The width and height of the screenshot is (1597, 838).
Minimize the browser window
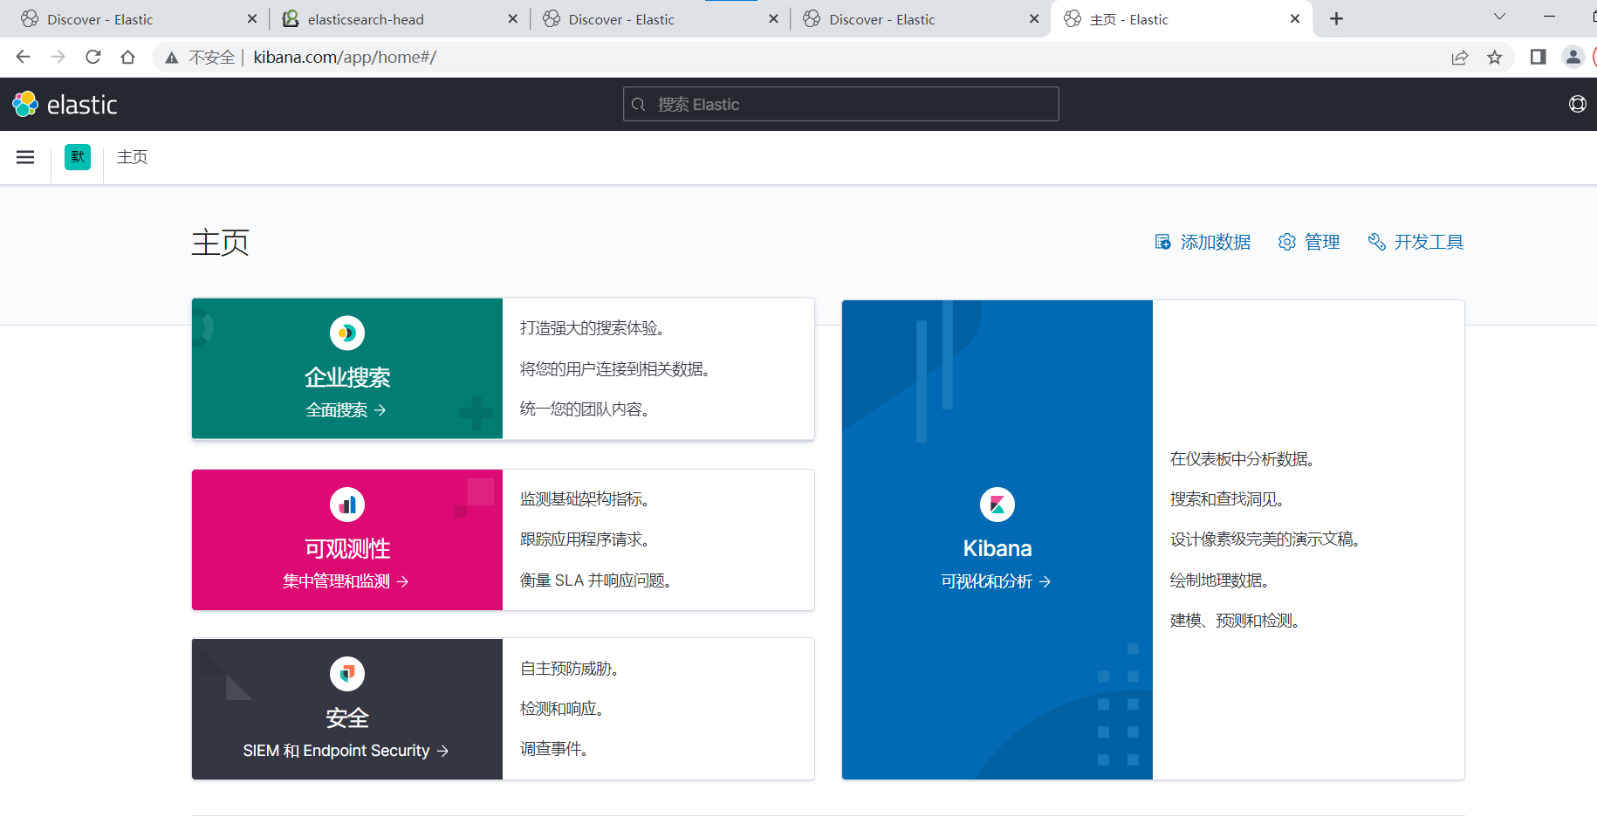pyautogui.click(x=1549, y=17)
